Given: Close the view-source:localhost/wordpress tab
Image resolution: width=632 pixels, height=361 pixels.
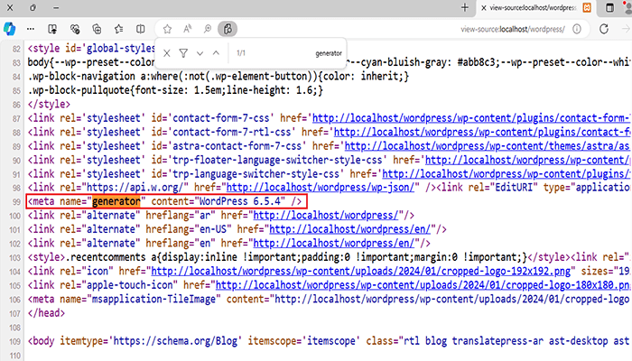Looking at the screenshot, I should [x=483, y=7].
